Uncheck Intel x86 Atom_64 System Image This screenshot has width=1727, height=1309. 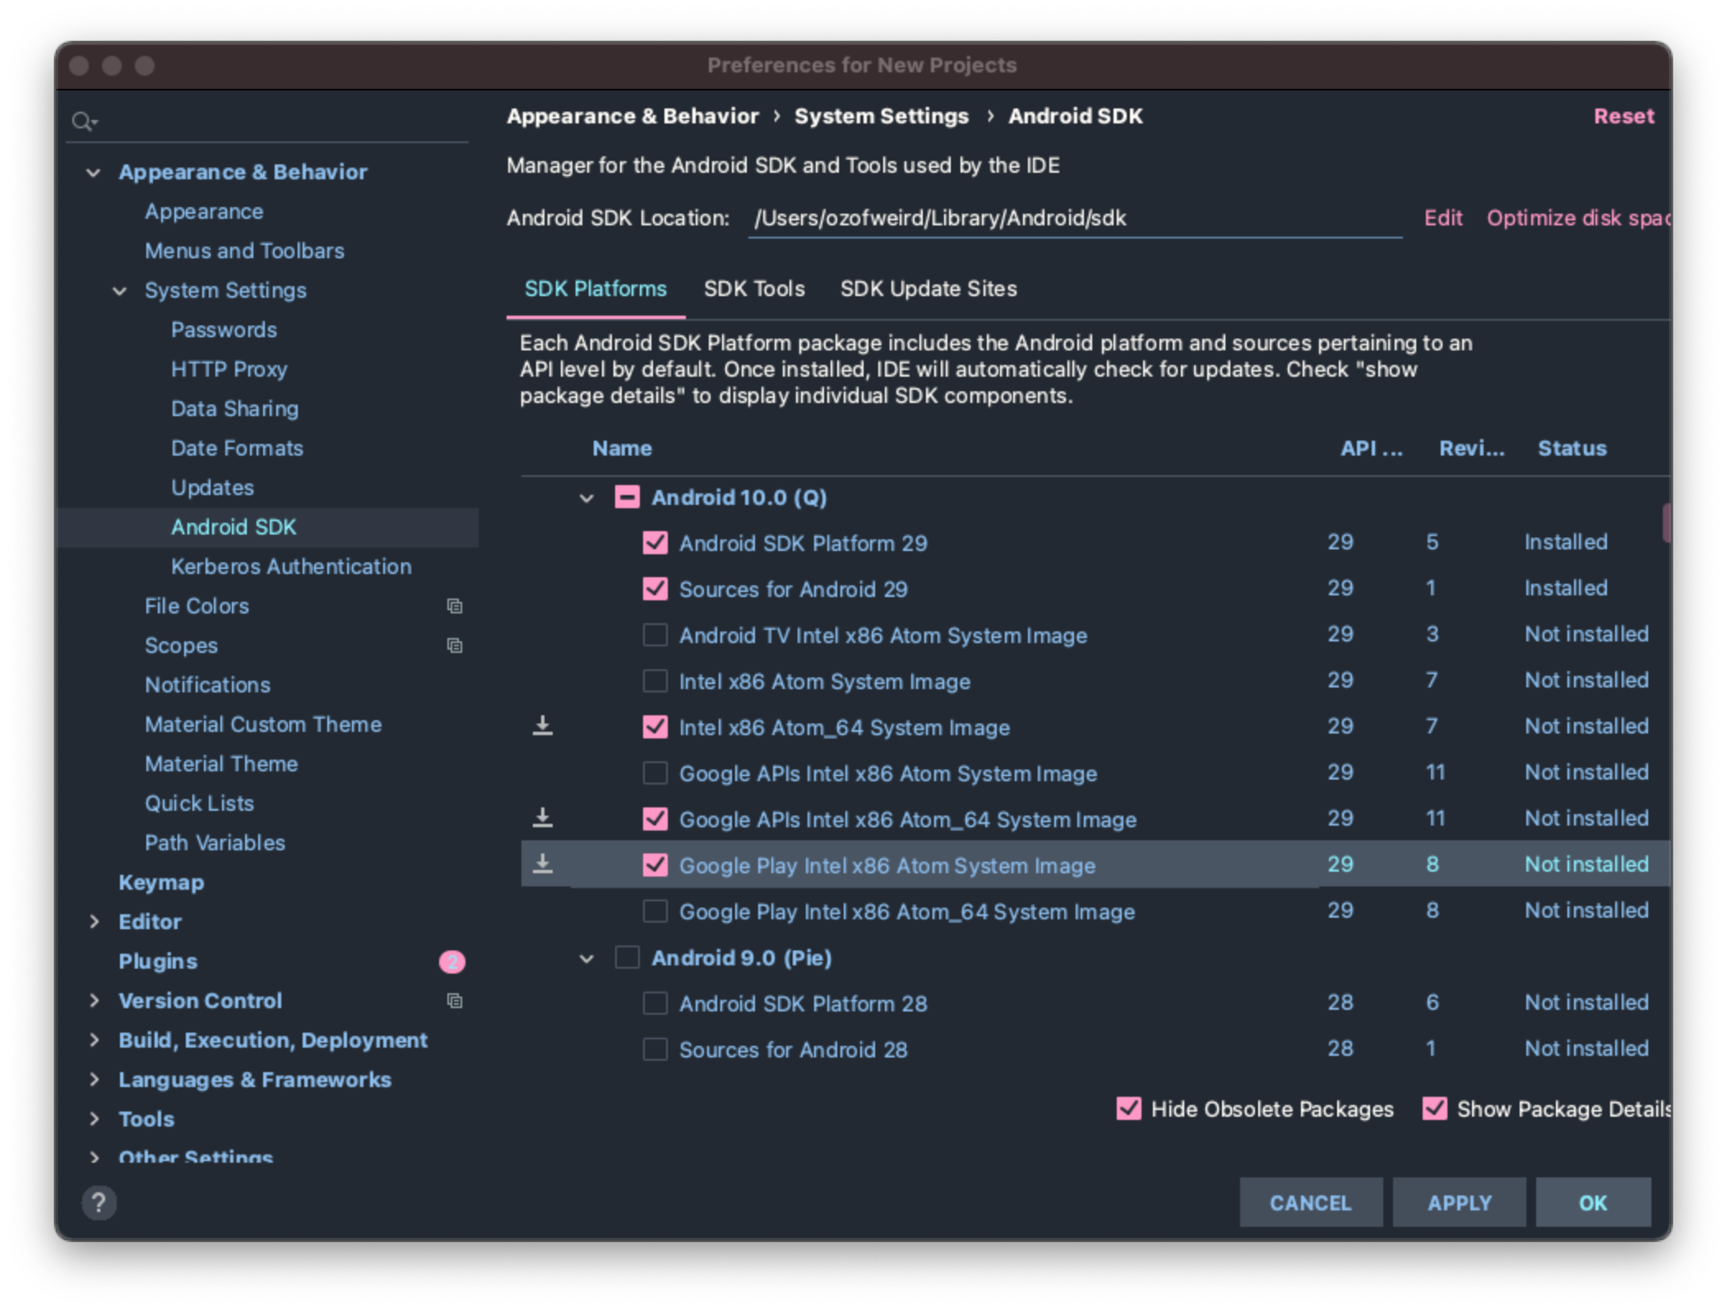(655, 727)
